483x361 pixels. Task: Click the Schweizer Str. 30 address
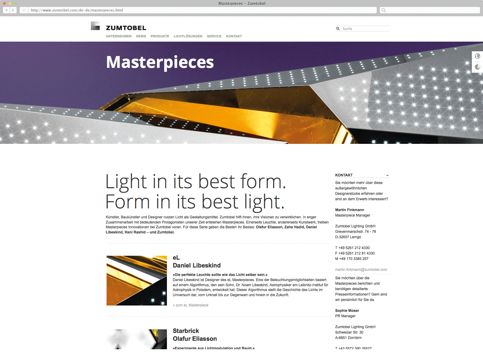pos(349,332)
